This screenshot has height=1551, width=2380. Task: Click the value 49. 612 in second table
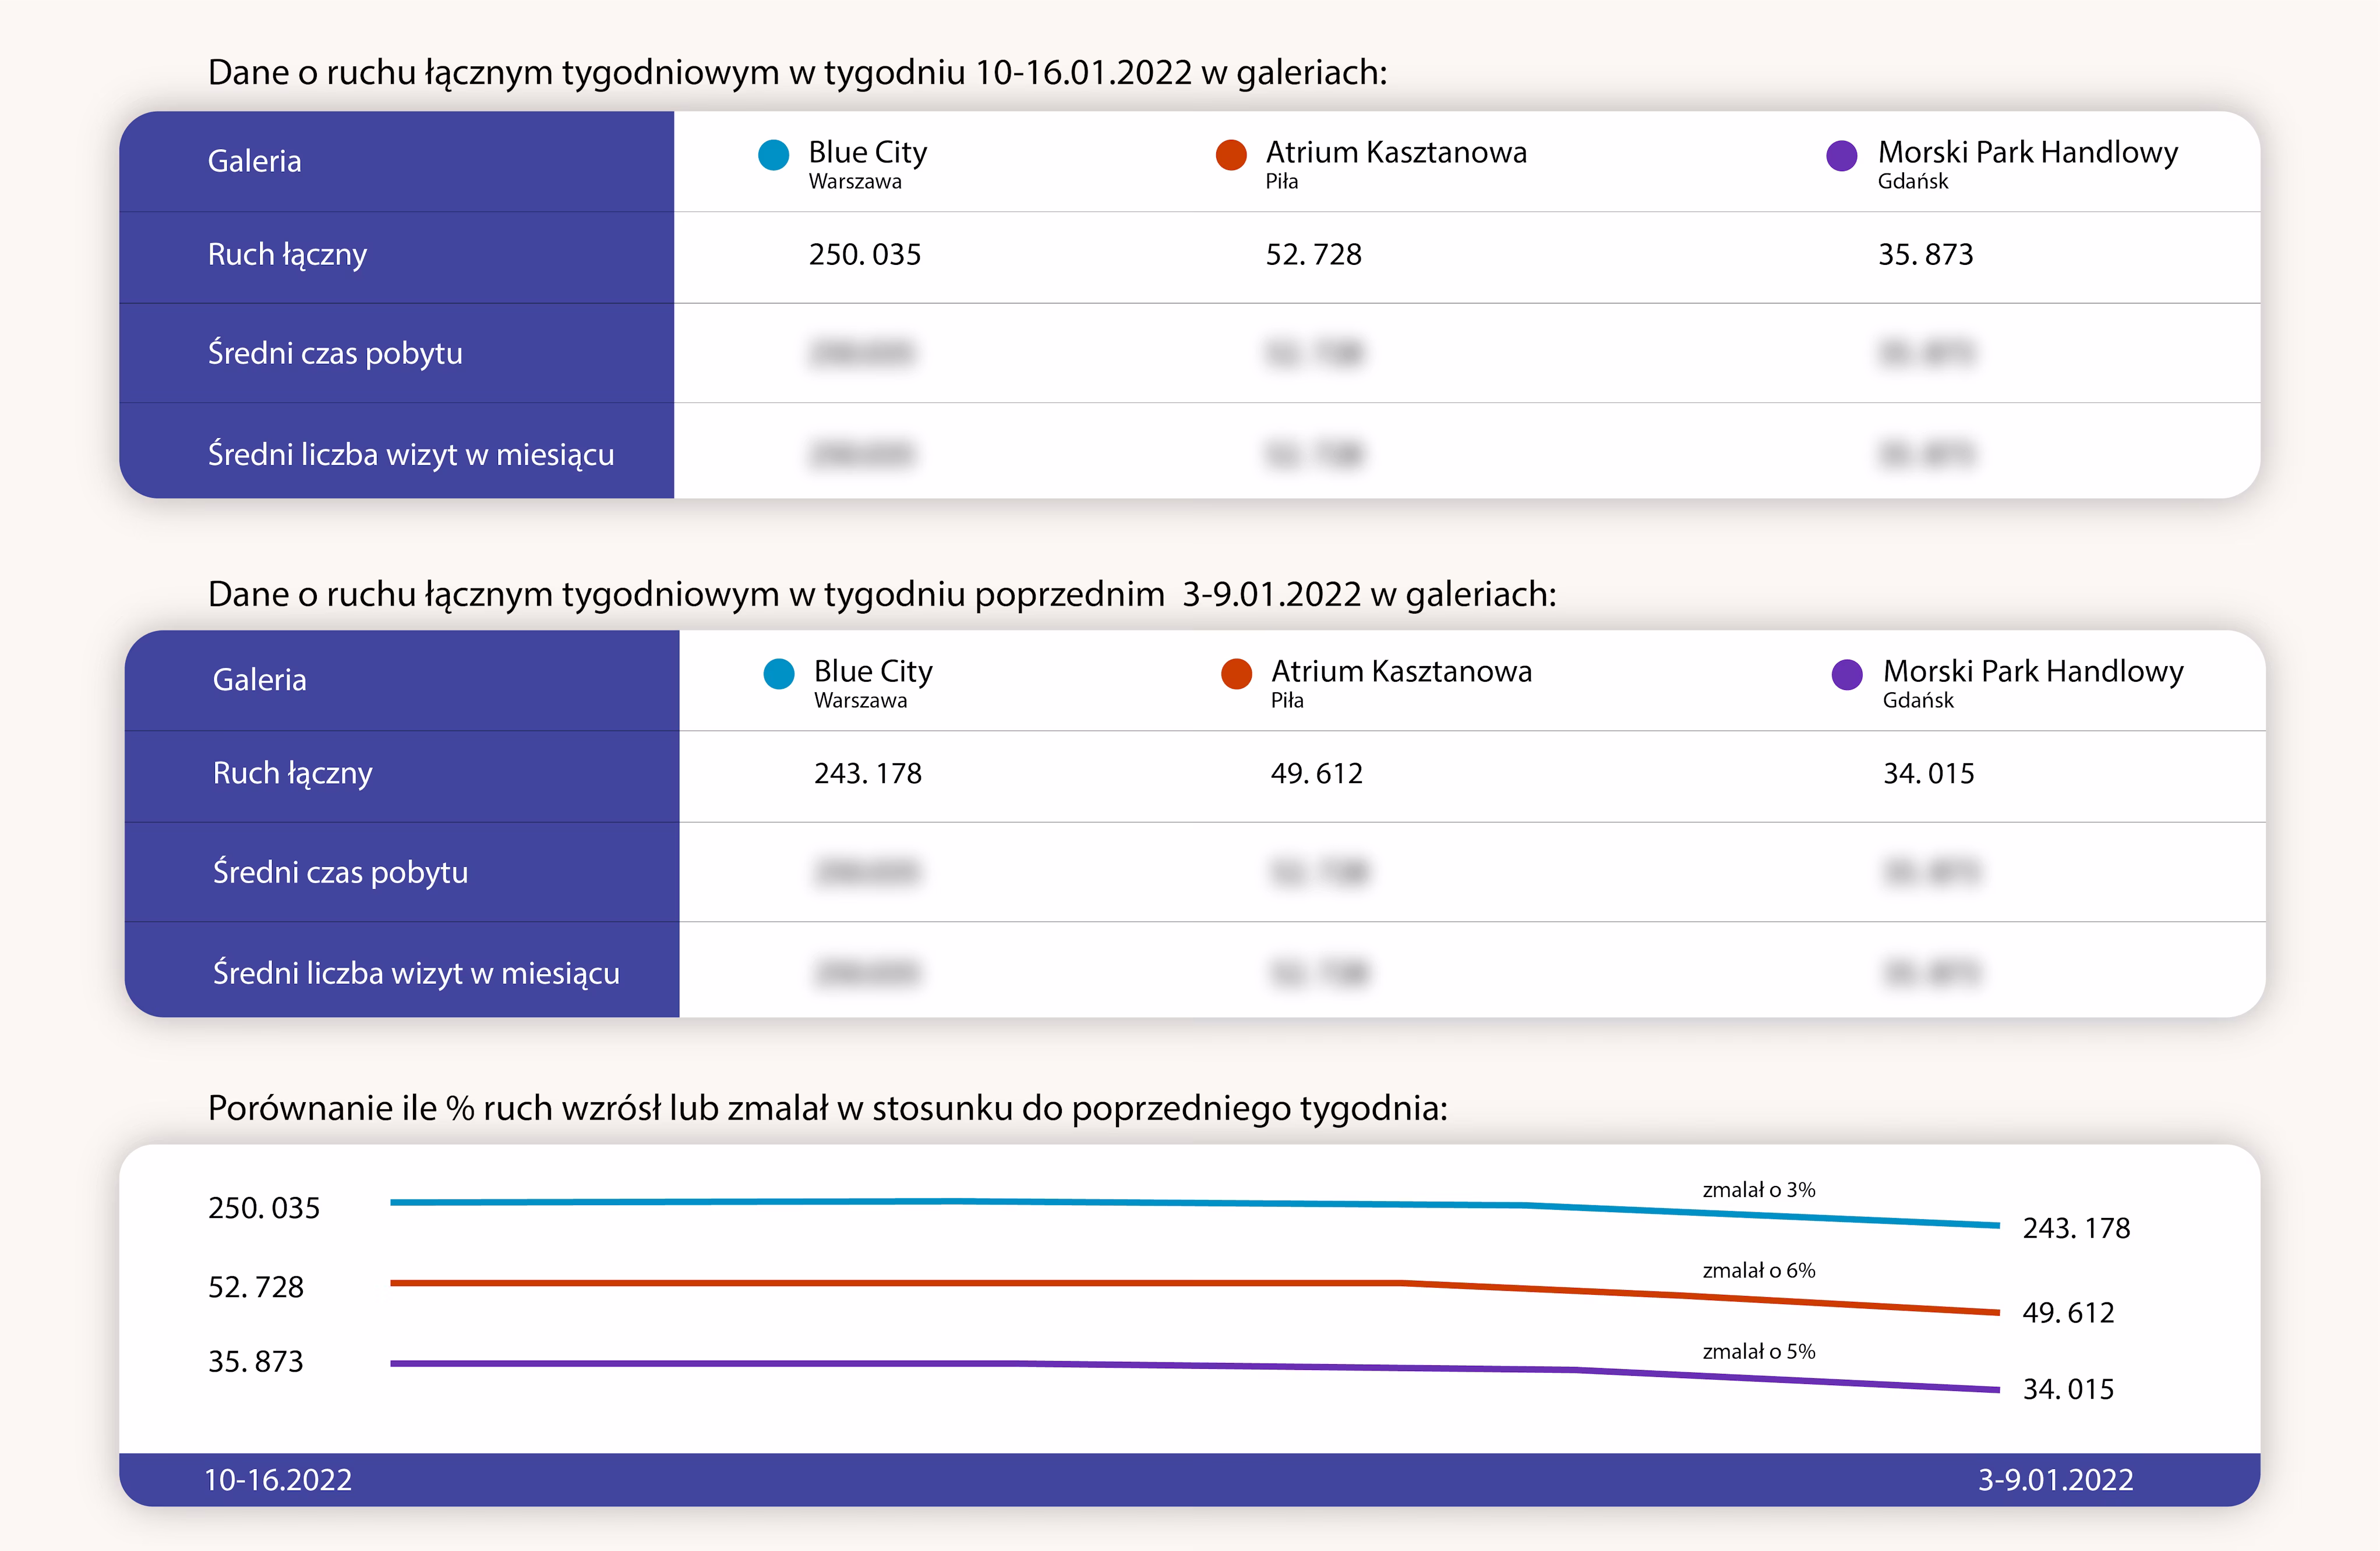pyautogui.click(x=1316, y=774)
